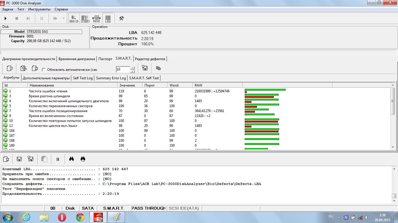The image size is (398, 223).
Task: Click the SMART toolbar icon
Action: [x=85, y=19]
